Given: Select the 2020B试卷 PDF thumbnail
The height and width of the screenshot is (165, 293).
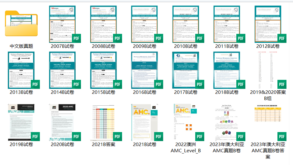Looking at the screenshot, I should click(65, 122).
